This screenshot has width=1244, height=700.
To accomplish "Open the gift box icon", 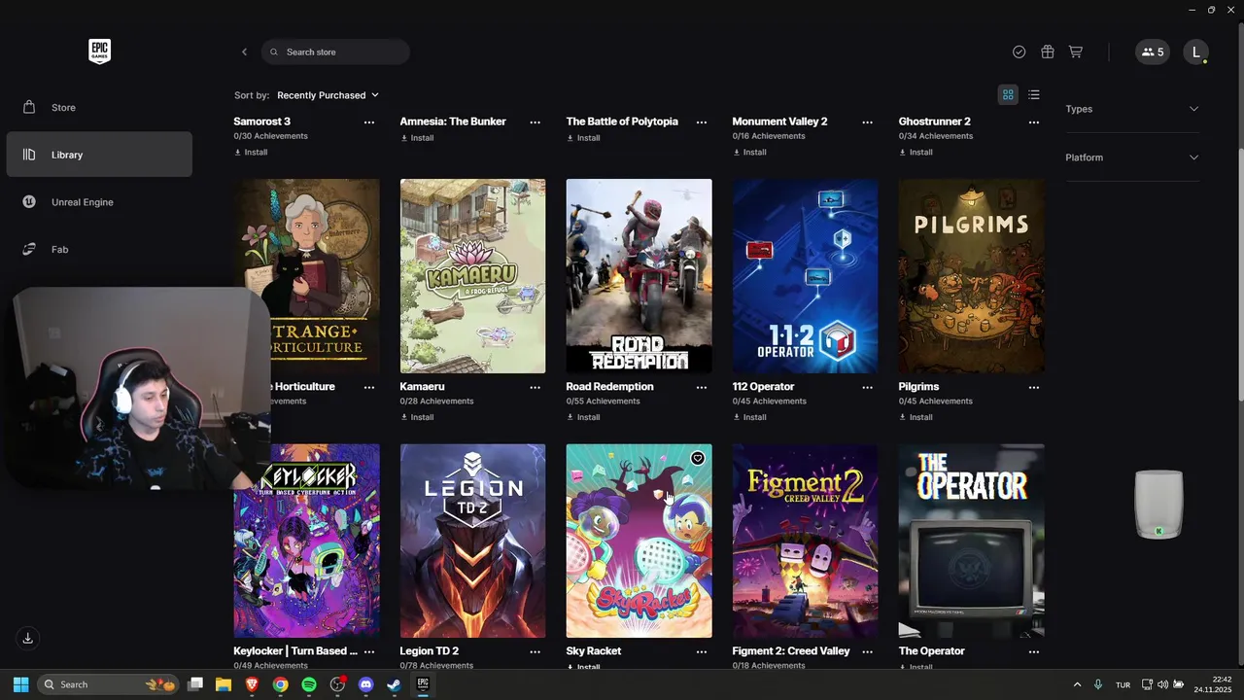I will pos(1048,52).
